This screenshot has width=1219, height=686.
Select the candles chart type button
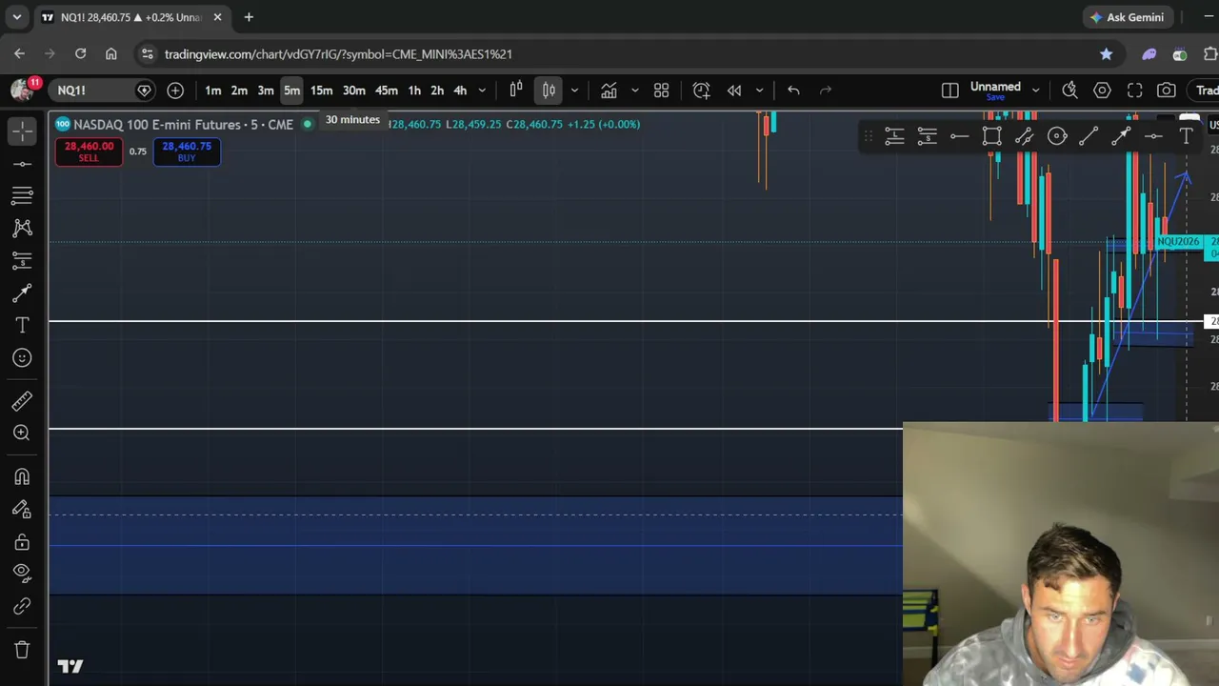pos(549,91)
